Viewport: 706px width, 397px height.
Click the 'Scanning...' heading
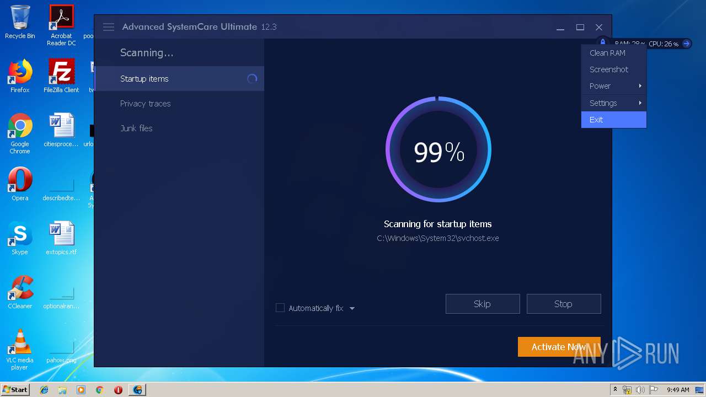tap(147, 53)
